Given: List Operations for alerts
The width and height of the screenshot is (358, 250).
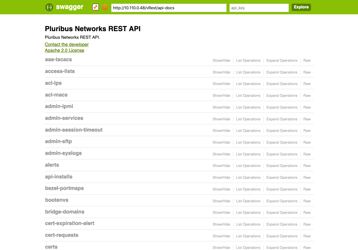Looking at the screenshot, I should click(248, 166).
